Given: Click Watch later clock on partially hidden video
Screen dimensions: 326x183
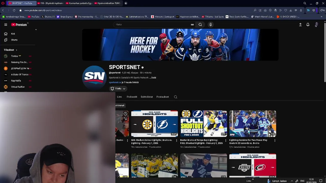Looking at the screenshot, I should tap(125, 114).
